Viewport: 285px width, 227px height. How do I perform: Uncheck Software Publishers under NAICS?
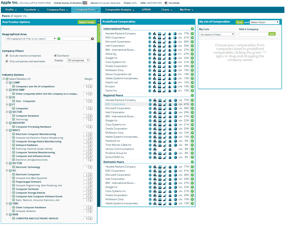click(14, 145)
